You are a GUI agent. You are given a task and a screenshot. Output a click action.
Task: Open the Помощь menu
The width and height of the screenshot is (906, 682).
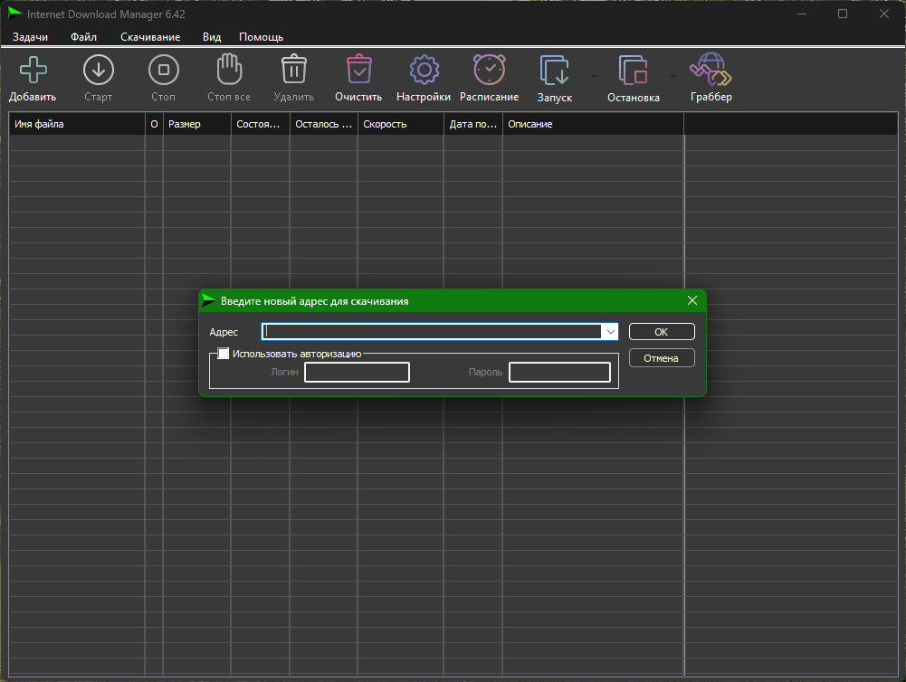(262, 37)
